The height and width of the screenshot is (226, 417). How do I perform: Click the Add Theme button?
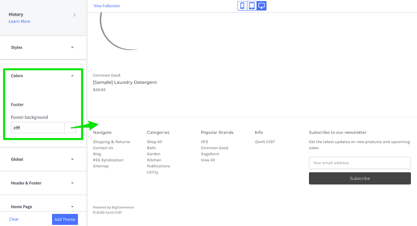click(65, 219)
